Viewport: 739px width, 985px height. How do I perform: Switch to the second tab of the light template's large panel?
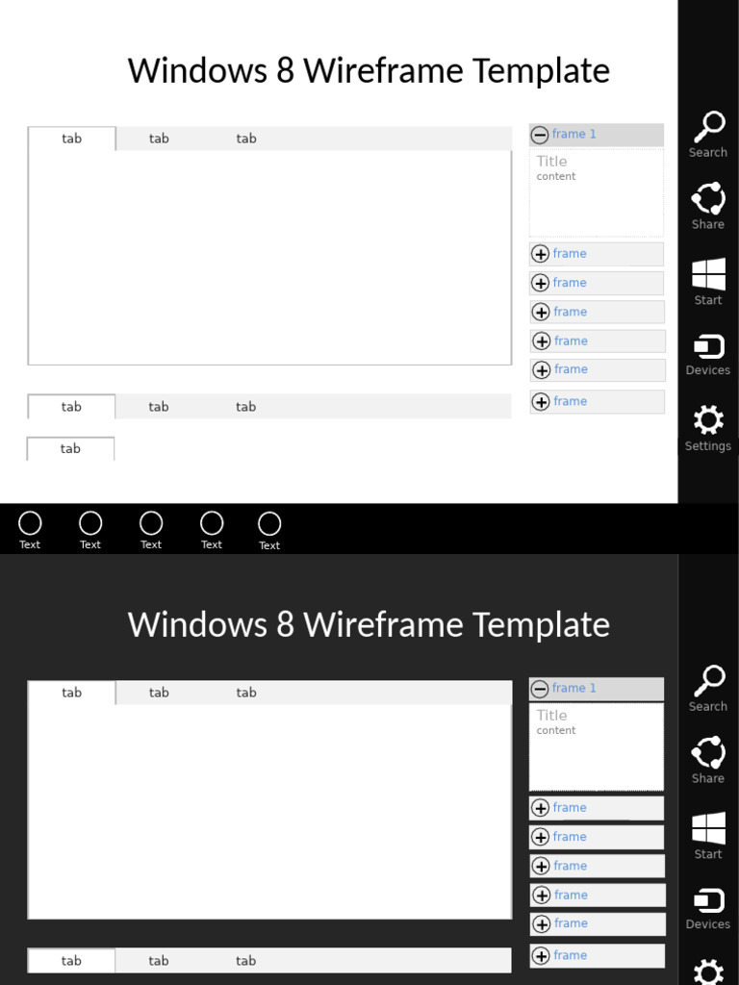[159, 139]
